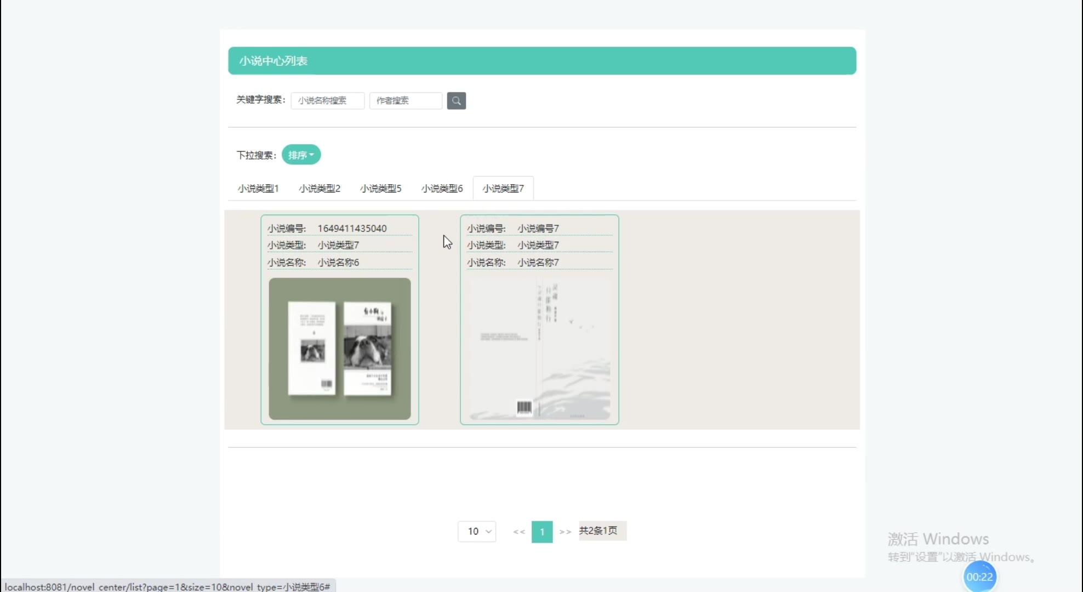Click the magnifier search icon button
Image resolution: width=1083 pixels, height=592 pixels.
point(456,101)
